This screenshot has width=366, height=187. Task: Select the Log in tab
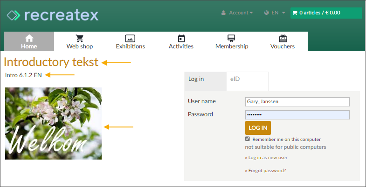(x=205, y=80)
